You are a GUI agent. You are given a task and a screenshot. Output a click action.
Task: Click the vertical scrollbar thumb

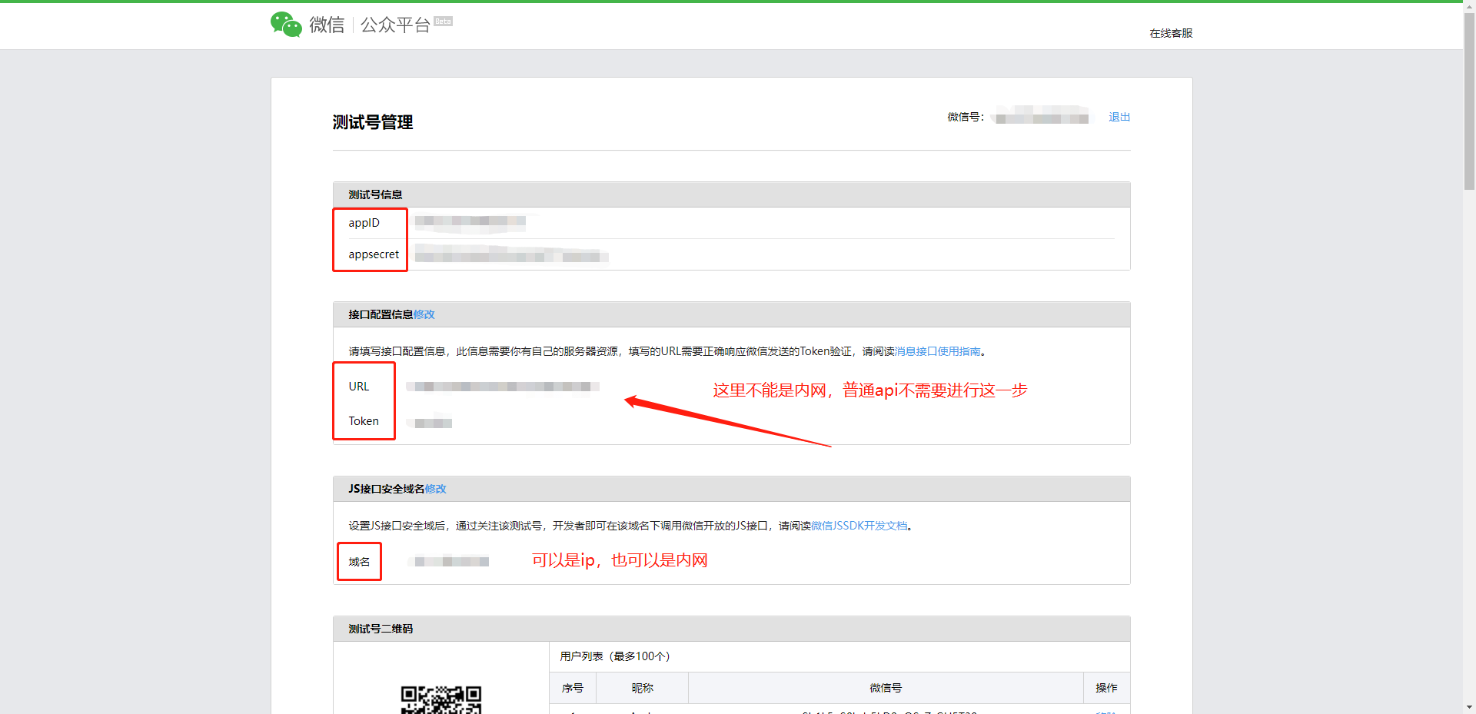(x=1469, y=101)
